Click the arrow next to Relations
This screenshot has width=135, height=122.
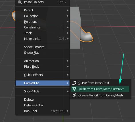[x=68, y=22]
